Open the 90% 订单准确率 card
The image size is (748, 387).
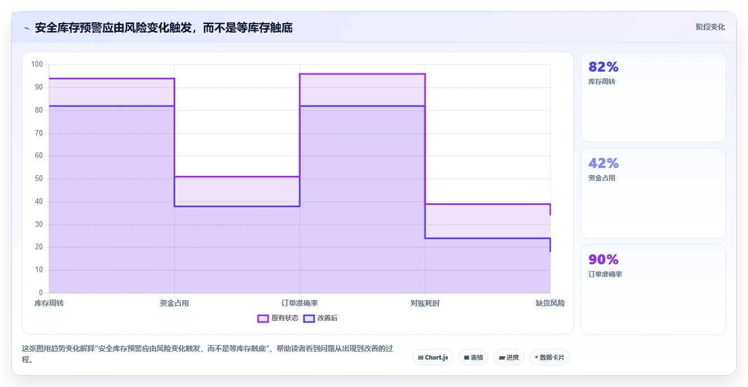[x=653, y=290]
